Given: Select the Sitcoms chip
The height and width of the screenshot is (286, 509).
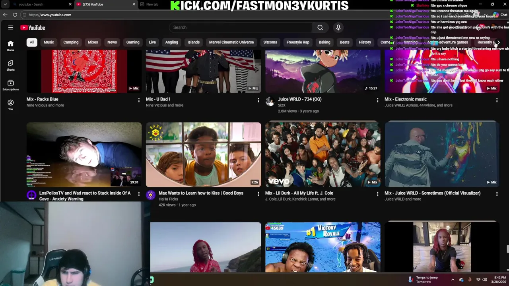Looking at the screenshot, I should [270, 42].
